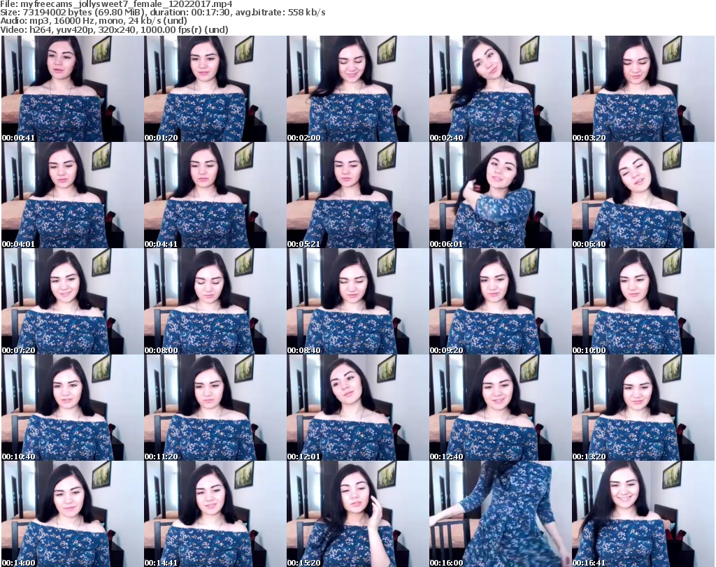716x567 pixels.
Task: Choose the thumbnail frame stamped 00:14:41
Action: tap(215, 514)
